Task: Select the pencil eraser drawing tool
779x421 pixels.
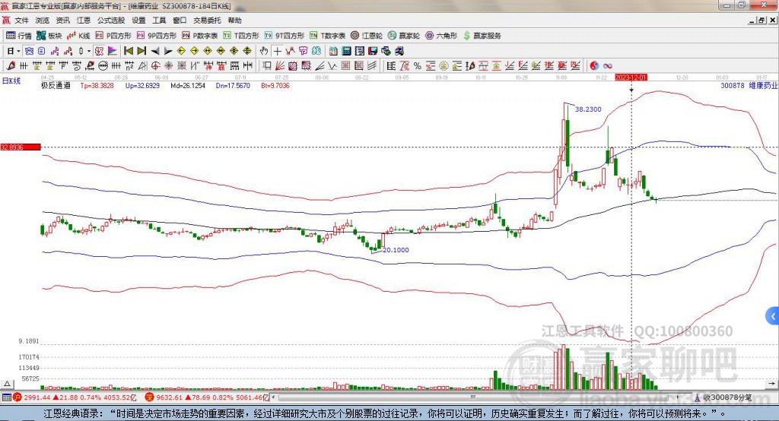Action: point(11,65)
